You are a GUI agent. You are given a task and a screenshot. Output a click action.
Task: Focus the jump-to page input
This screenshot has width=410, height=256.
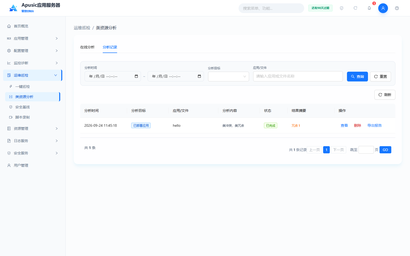point(366,150)
